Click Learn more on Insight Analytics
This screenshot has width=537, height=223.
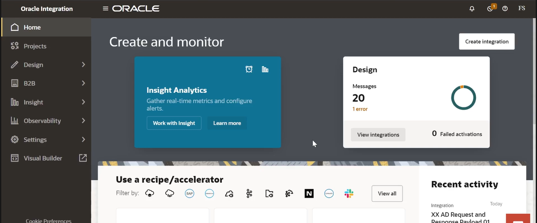227,123
